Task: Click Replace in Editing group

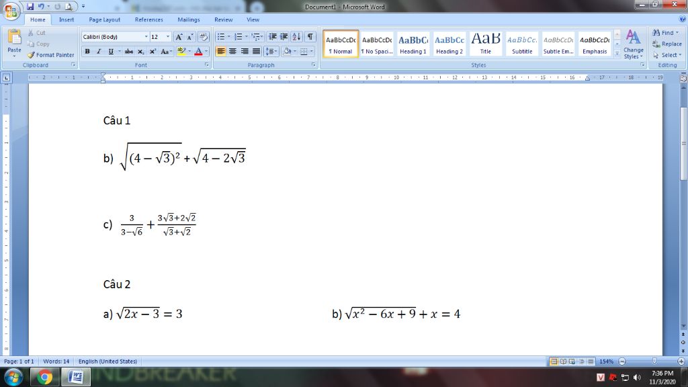Action: click(667, 44)
